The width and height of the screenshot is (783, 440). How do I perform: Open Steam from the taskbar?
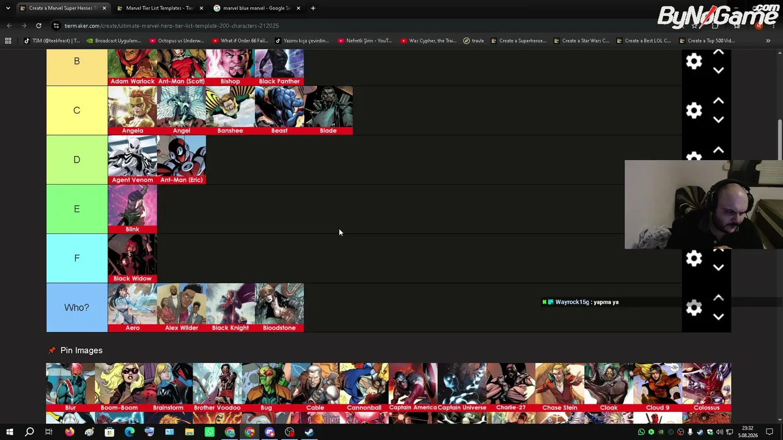pos(309,432)
